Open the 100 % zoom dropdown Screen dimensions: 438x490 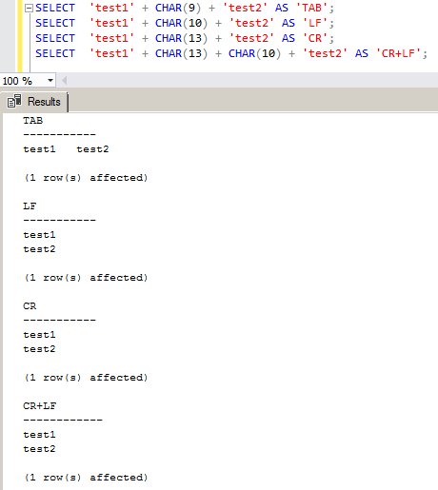[x=50, y=81]
